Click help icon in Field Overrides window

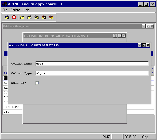pos(115,36)
